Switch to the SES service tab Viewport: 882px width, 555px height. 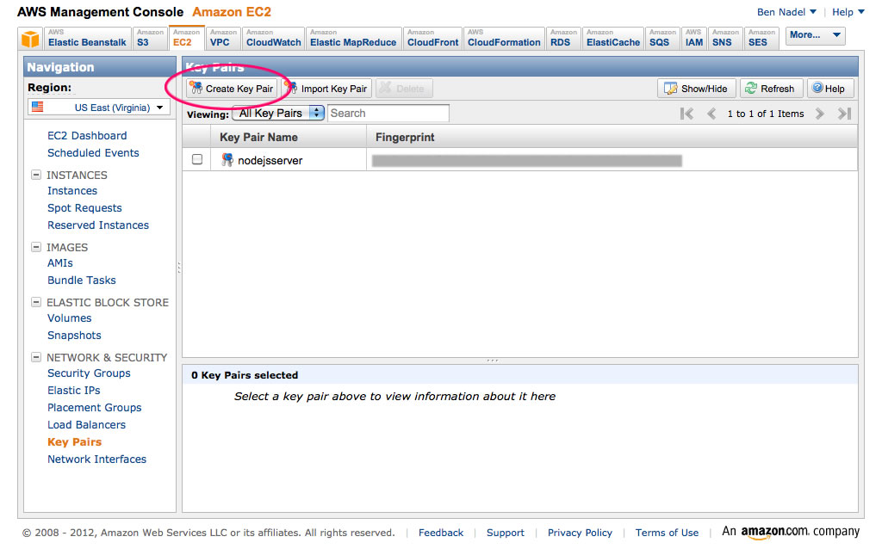761,39
